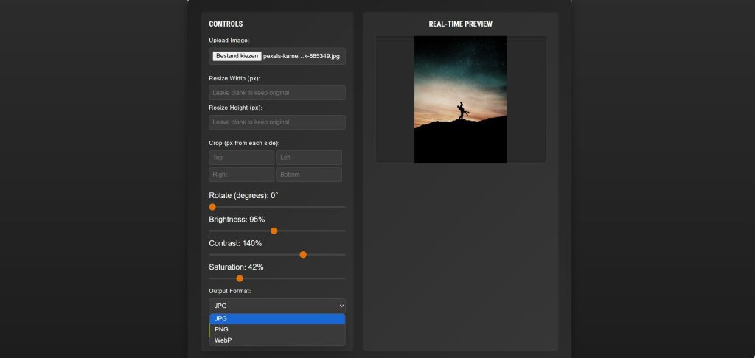
Task: Click the 'Rotate (degrees): 0°' label
Action: (x=243, y=196)
